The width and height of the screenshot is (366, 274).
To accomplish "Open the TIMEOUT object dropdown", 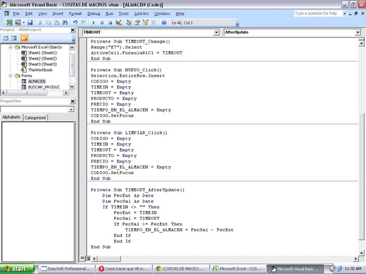I will coord(216,32).
